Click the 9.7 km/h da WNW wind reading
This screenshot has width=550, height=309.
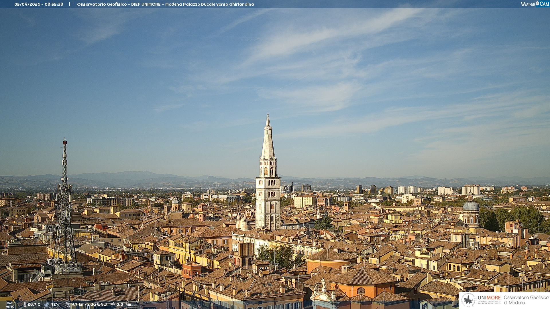pyautogui.click(x=89, y=304)
